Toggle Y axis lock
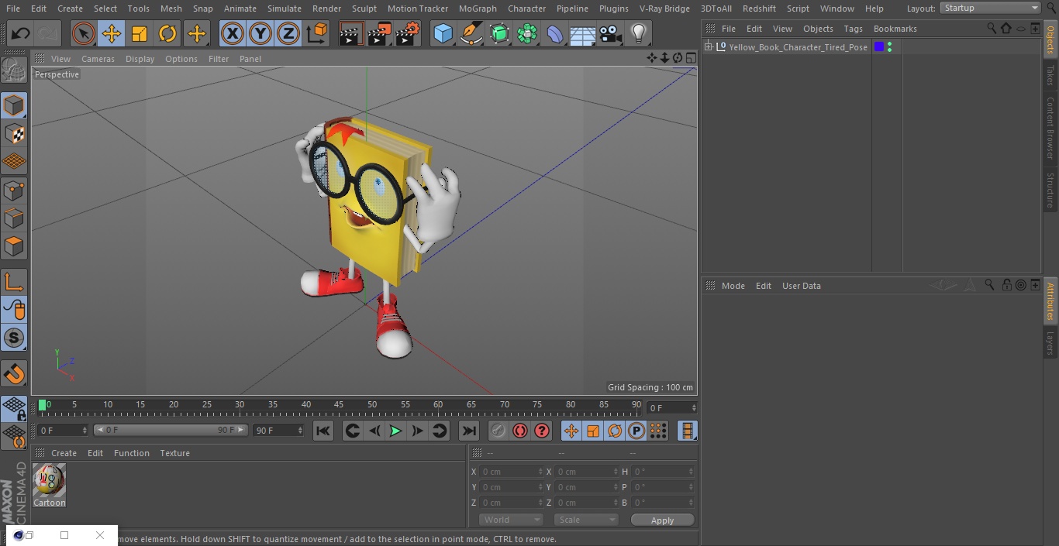Image resolution: width=1059 pixels, height=546 pixels. coord(260,33)
